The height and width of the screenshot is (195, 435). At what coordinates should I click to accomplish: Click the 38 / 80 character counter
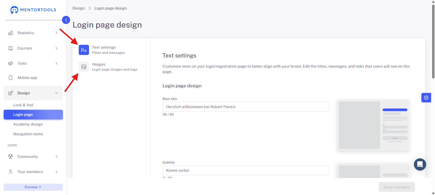tap(168, 114)
